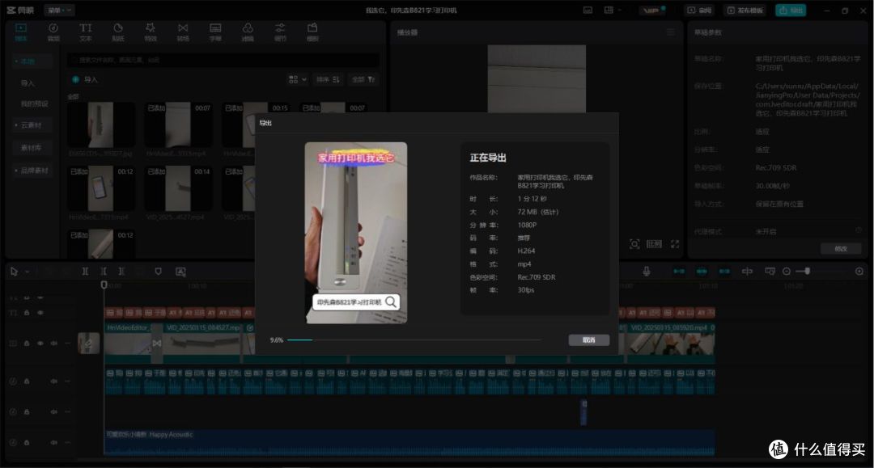The height and width of the screenshot is (468, 874).
Task: Click the player aspect ratio icon
Action: pos(654,244)
